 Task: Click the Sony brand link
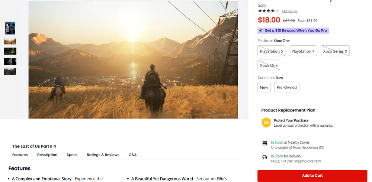[x=262, y=5]
